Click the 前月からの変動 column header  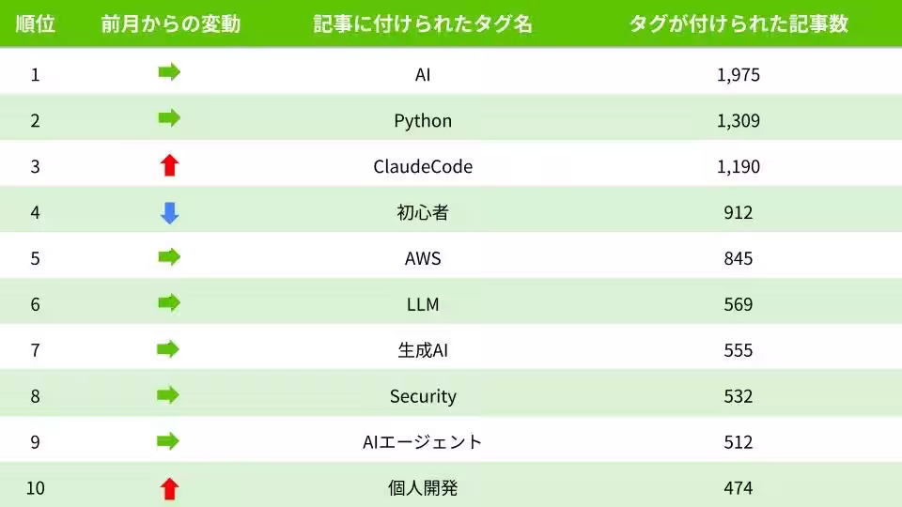pos(171,24)
